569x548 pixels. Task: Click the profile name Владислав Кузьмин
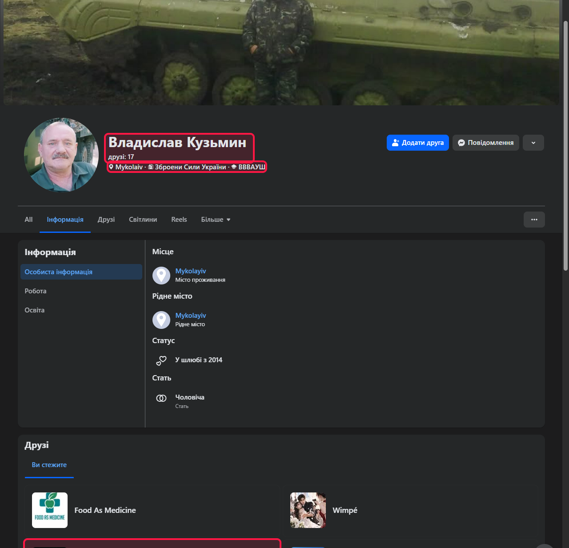177,142
